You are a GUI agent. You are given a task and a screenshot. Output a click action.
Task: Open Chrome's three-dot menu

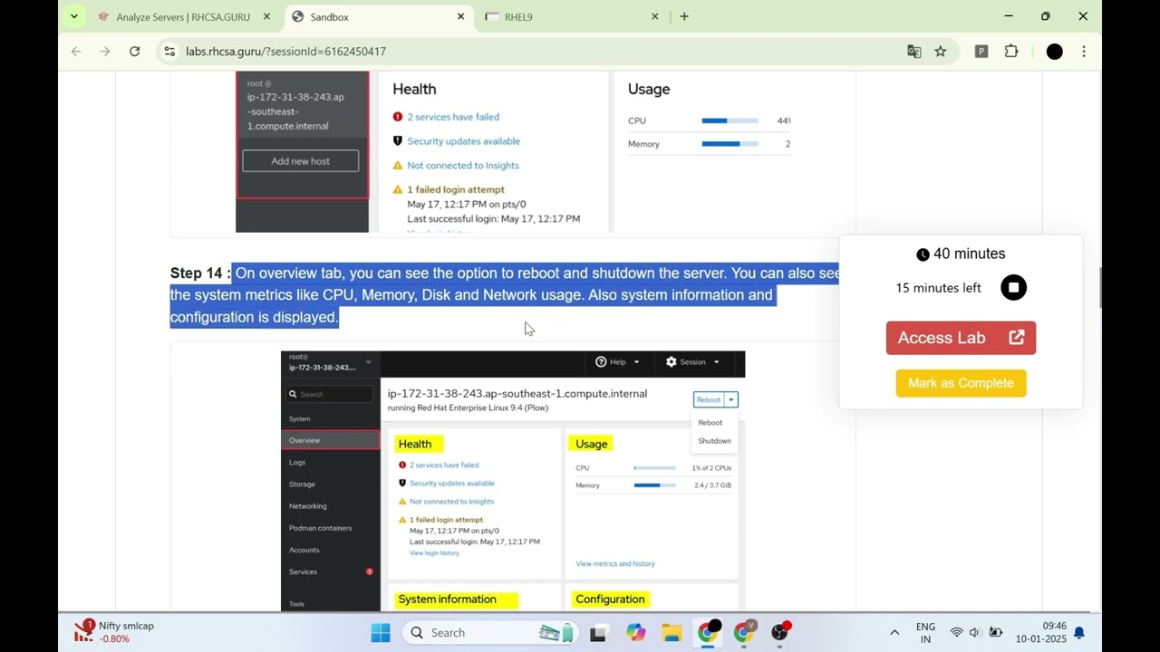coord(1084,52)
